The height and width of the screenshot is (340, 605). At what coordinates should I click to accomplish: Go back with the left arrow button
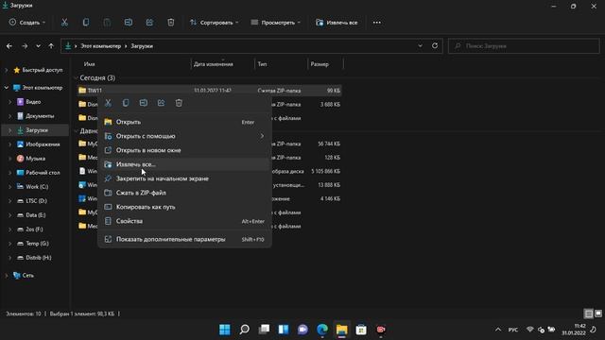(9, 46)
